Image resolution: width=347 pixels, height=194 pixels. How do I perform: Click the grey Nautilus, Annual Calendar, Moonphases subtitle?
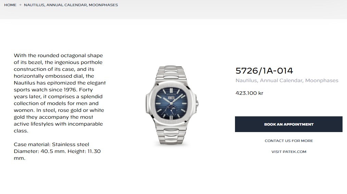tap(287, 81)
